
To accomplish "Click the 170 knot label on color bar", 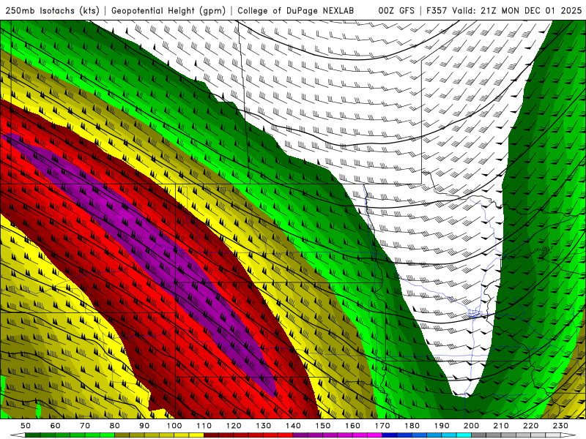I will pos(382,426).
